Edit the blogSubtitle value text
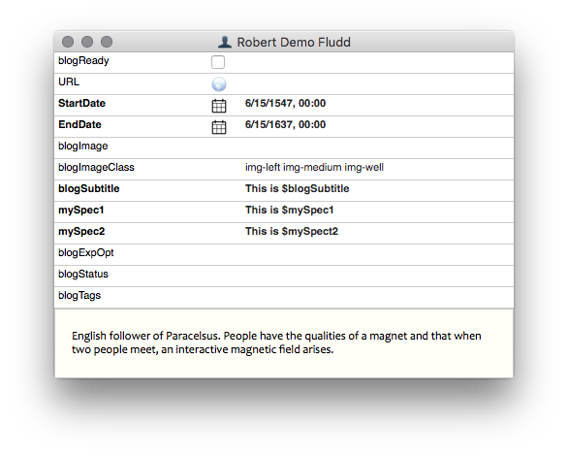Viewport: 568px width, 456px height. pyautogui.click(x=297, y=189)
